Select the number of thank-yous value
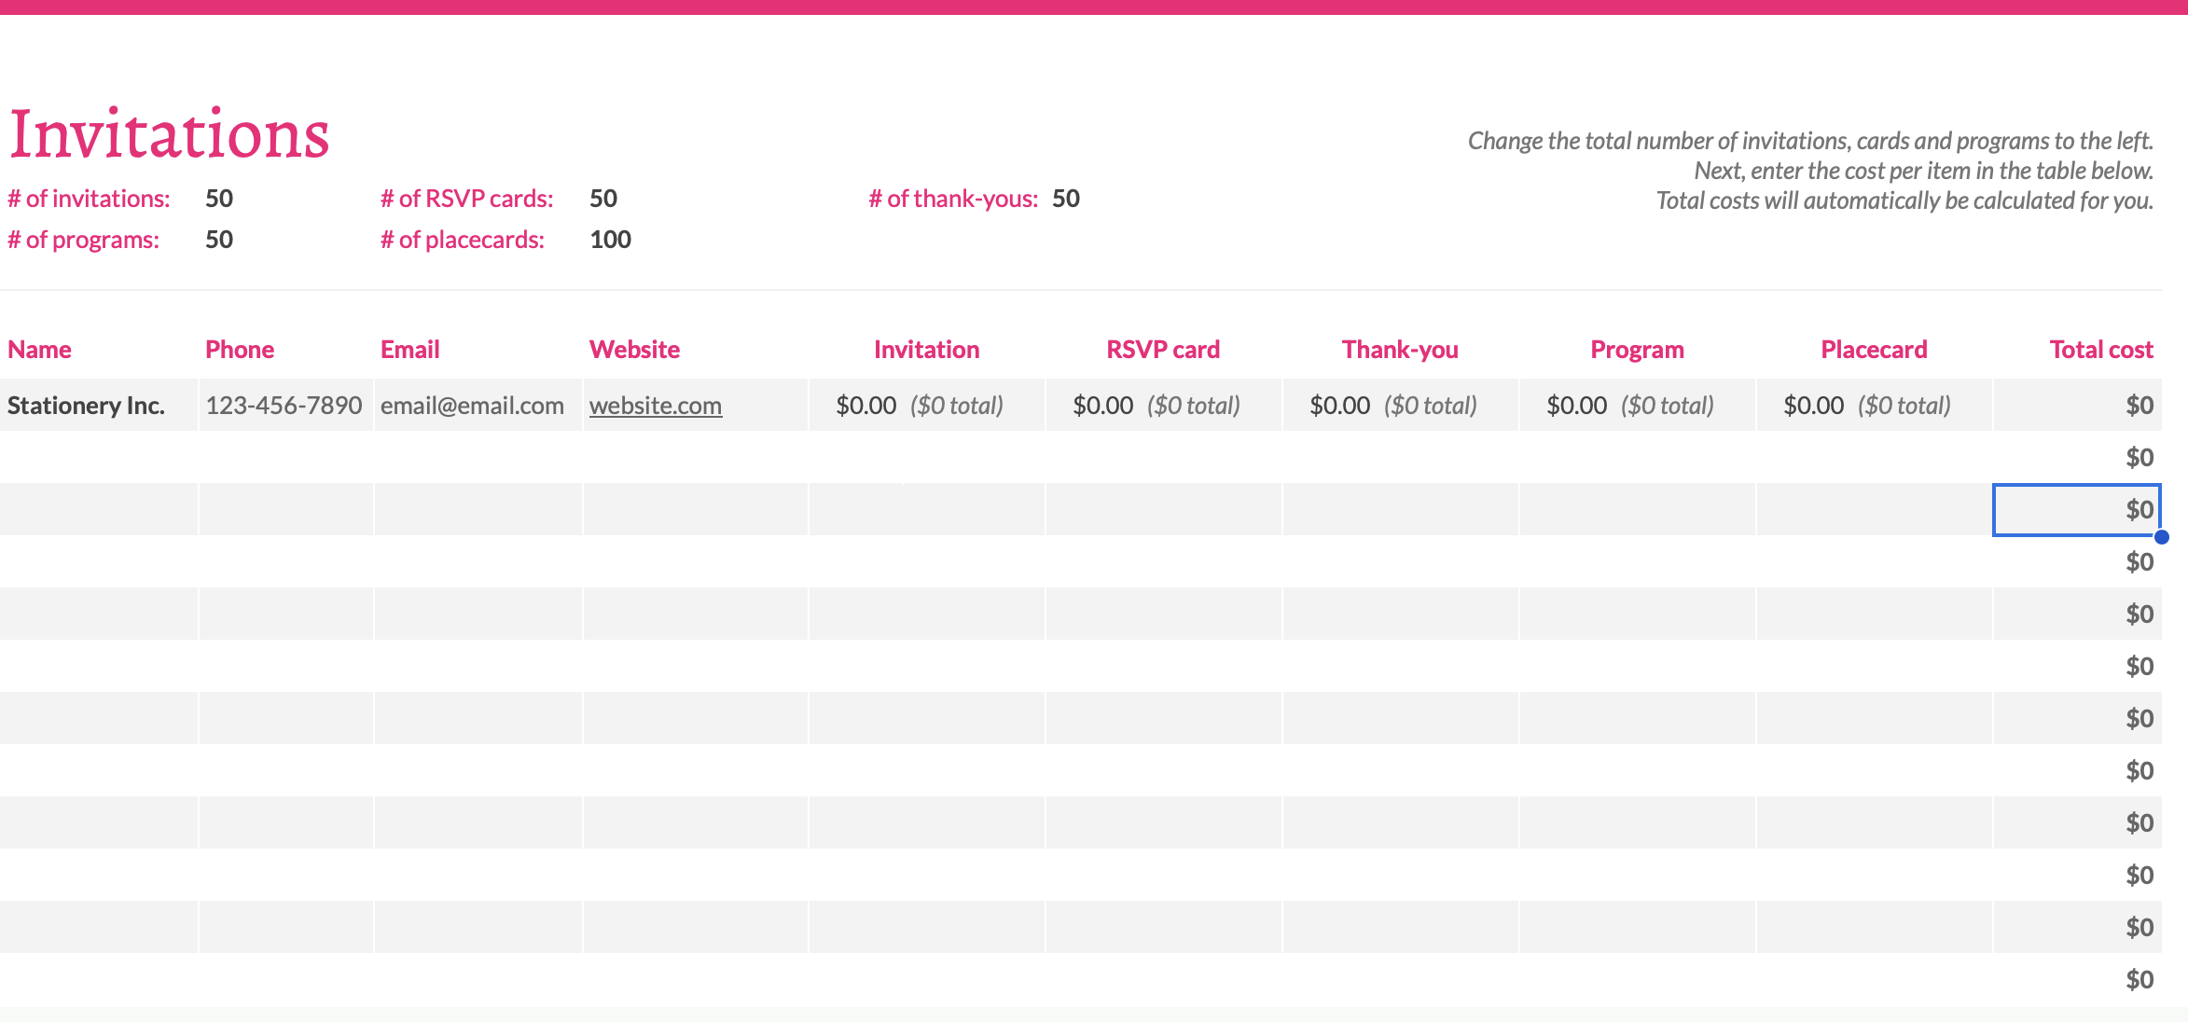Screen dimensions: 2188x1022 pyautogui.click(x=1066, y=199)
